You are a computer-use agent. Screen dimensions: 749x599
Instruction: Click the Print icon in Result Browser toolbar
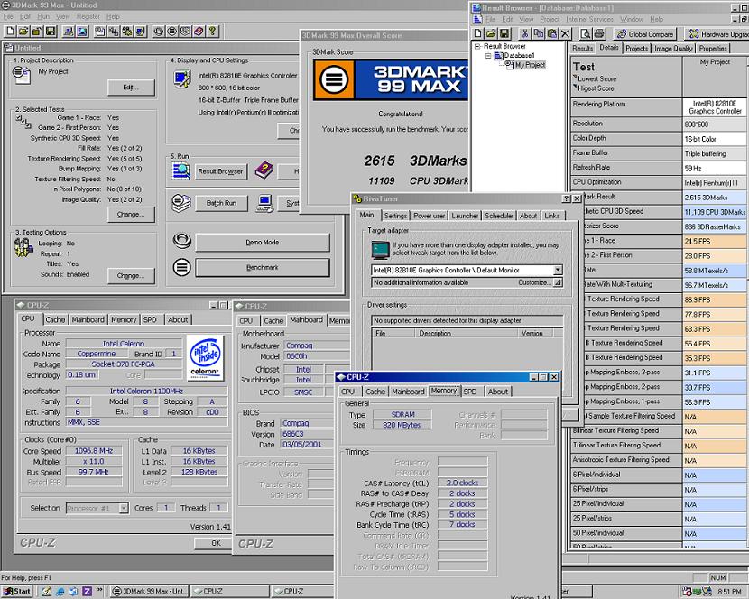599,33
